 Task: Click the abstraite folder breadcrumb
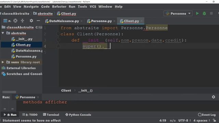click(x=43, y=14)
